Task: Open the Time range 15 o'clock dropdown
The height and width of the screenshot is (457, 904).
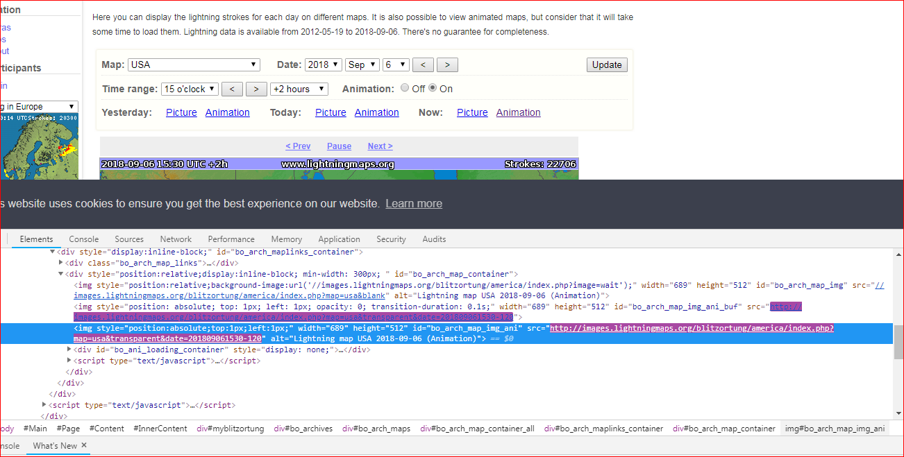Action: [190, 89]
